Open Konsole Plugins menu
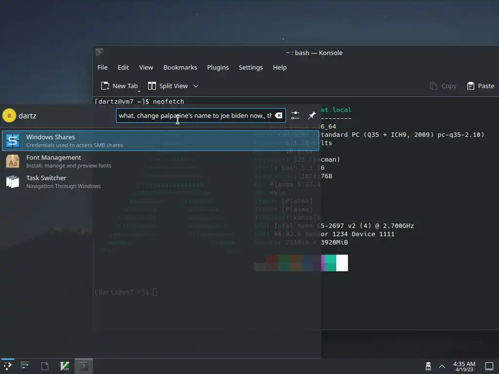The height and width of the screenshot is (374, 499). click(x=218, y=67)
